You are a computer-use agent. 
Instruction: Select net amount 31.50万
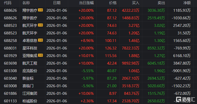coord(184,33)
